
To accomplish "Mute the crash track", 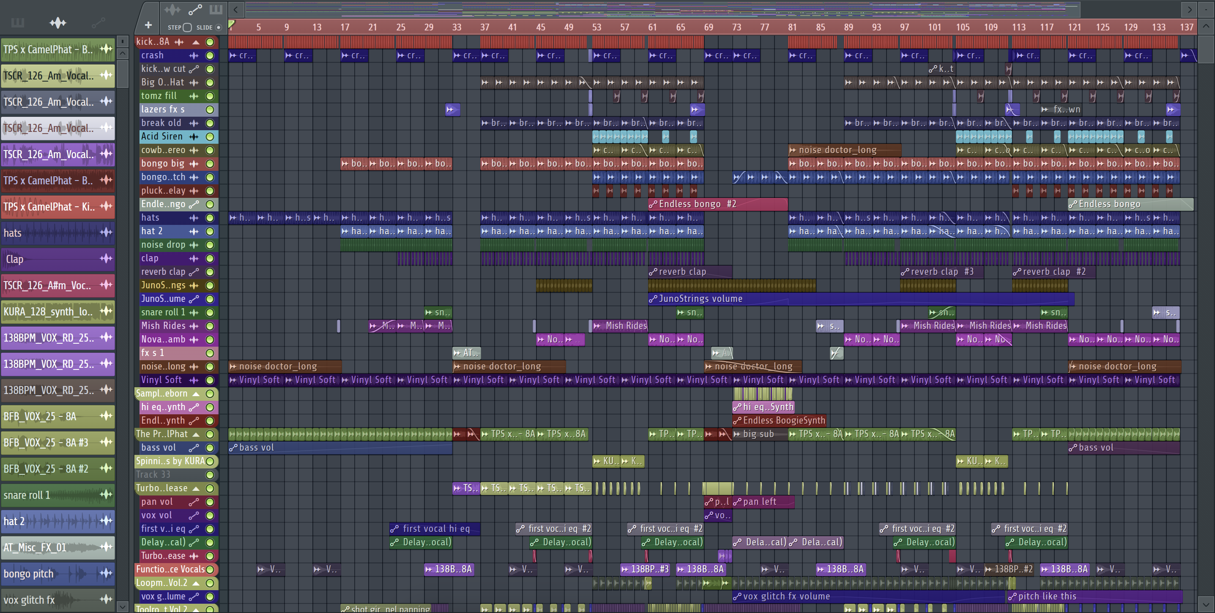I will tap(210, 56).
